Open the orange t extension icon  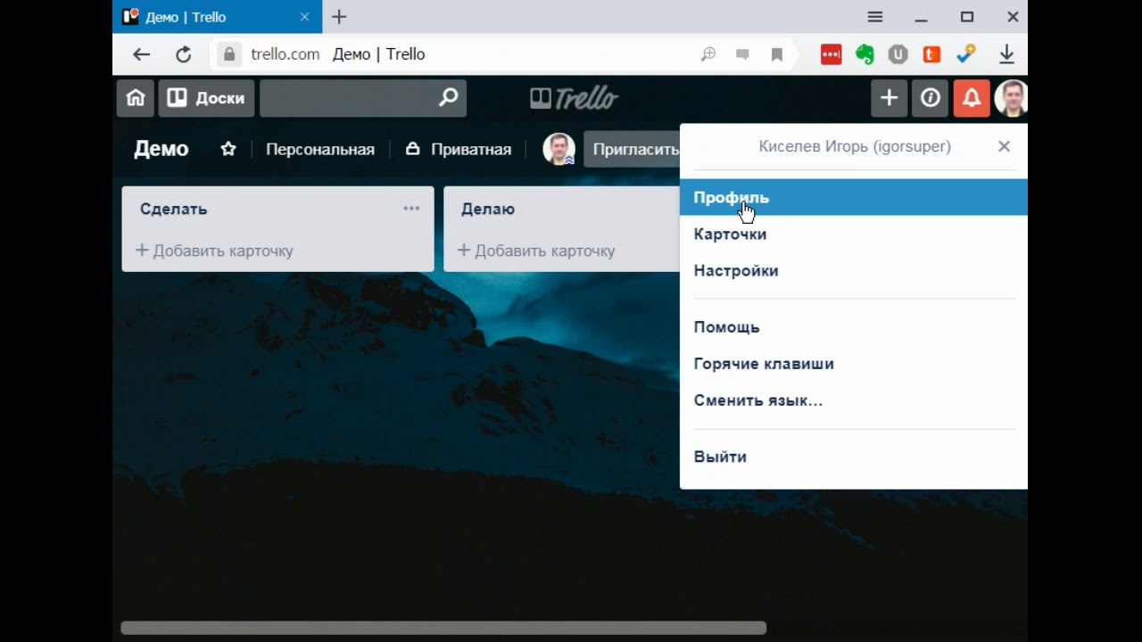931,54
